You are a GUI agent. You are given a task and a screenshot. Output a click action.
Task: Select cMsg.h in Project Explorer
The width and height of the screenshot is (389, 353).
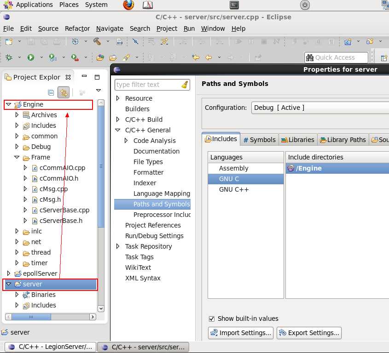(x=50, y=199)
